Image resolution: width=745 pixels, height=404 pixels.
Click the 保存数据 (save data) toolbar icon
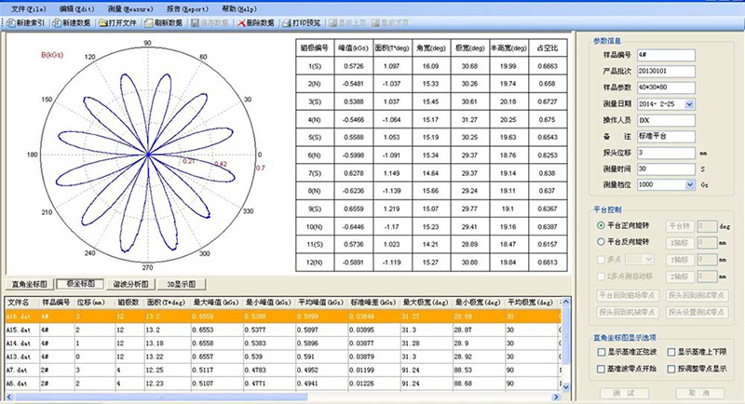coord(195,22)
